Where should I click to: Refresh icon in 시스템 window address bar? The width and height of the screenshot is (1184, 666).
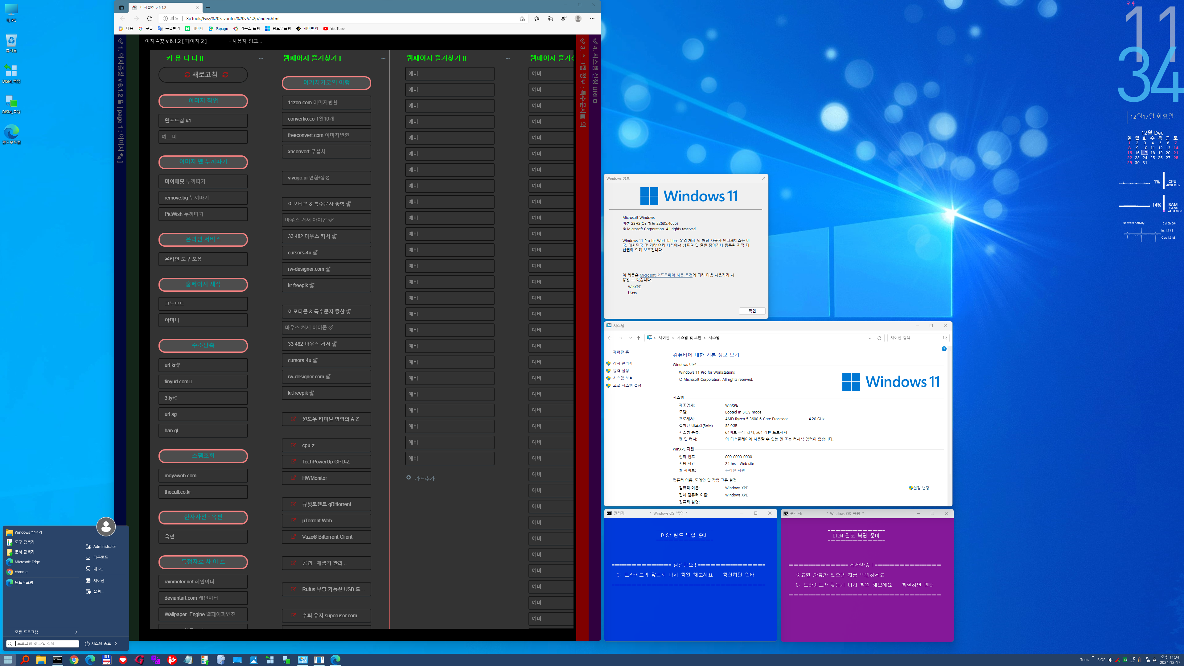coord(879,338)
